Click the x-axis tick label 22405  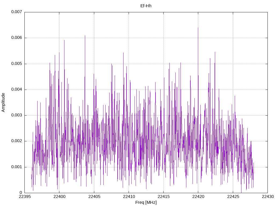[94, 197]
